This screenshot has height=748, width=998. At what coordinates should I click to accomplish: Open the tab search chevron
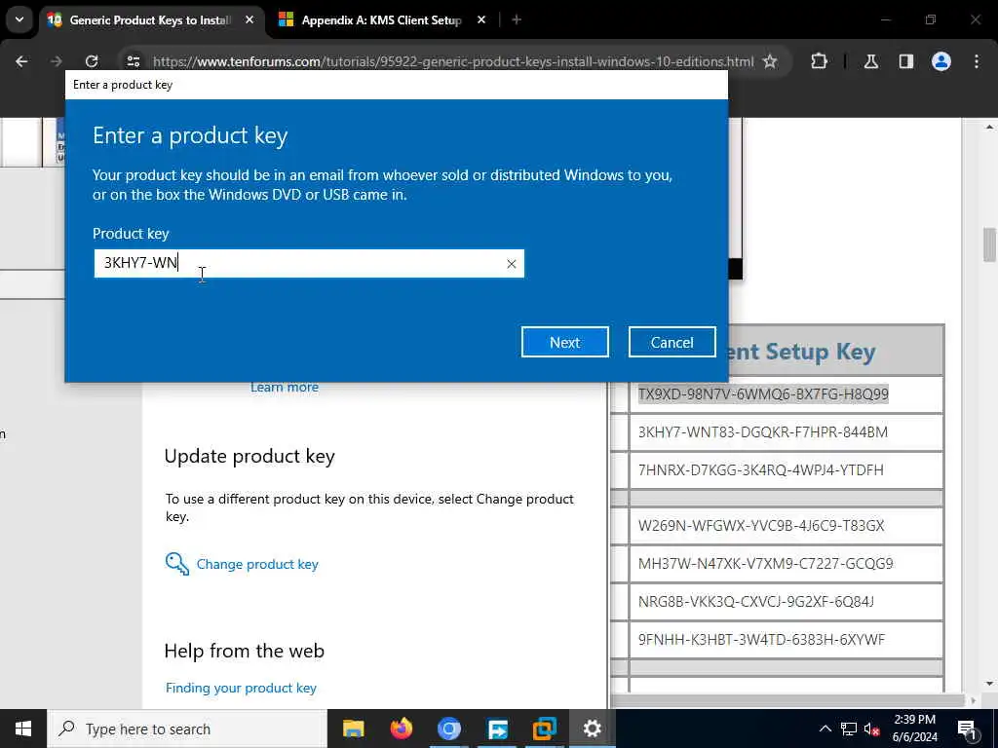coord(19,19)
